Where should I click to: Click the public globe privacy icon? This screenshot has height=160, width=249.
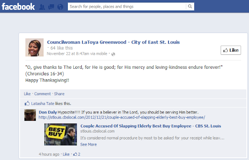(113, 54)
